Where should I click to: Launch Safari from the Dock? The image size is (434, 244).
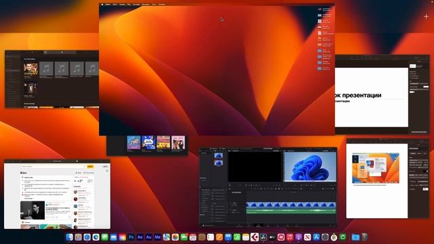[87, 237]
